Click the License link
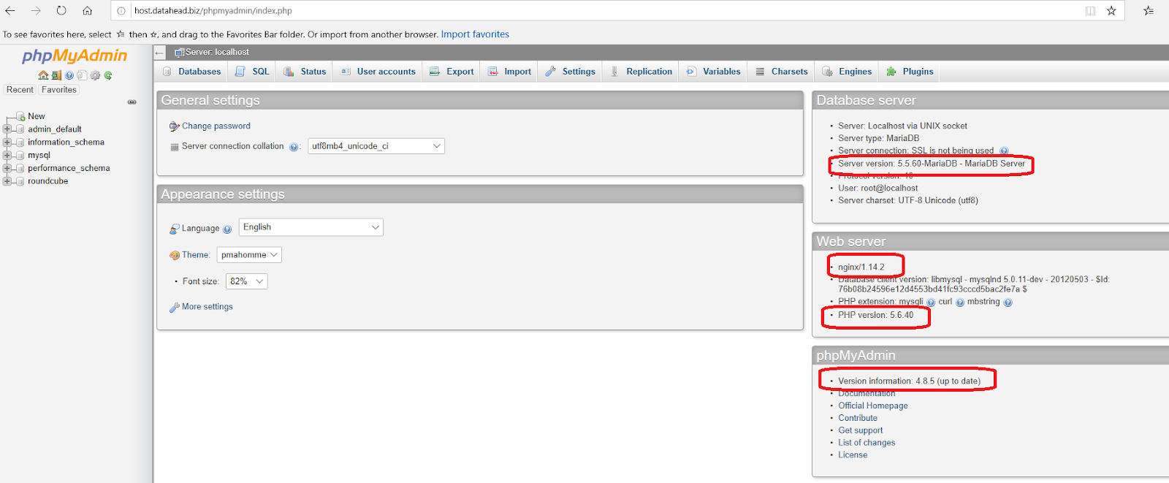1169x483 pixels. [x=853, y=455]
